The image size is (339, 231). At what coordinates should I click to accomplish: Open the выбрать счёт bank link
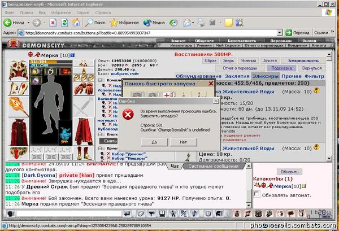tap(125, 73)
